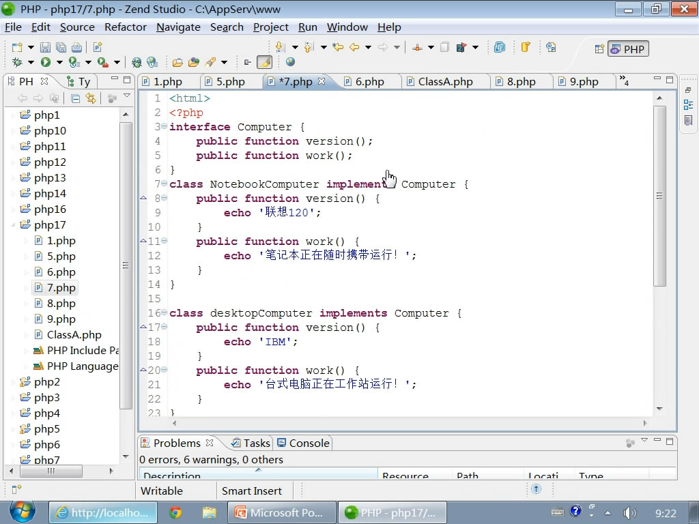Click the Back navigation yellow arrow
The width and height of the screenshot is (699, 524).
(x=354, y=47)
